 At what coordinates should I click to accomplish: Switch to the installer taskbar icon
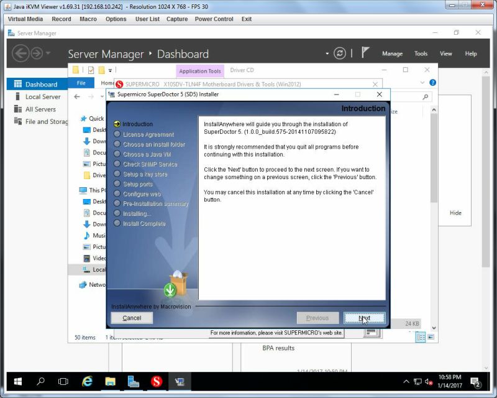[x=180, y=381]
